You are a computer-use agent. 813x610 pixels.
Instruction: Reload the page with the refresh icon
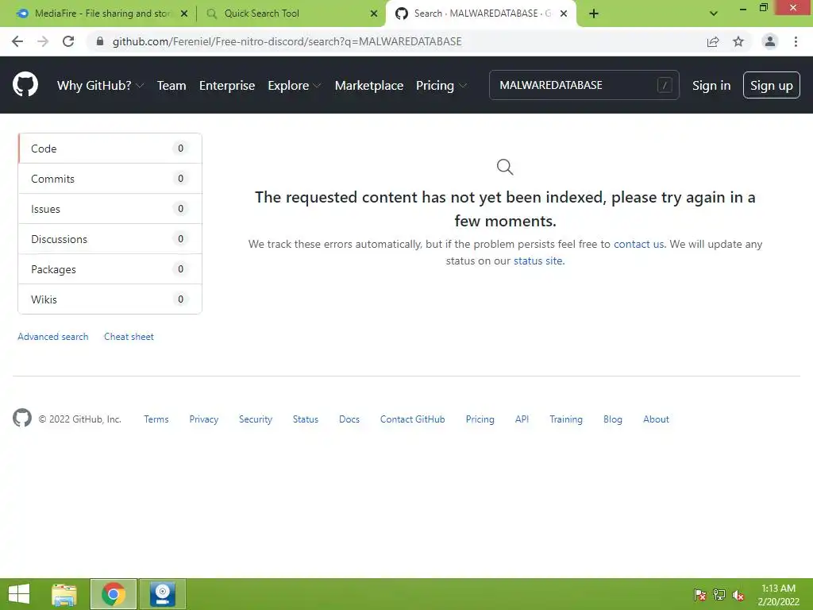[x=68, y=41]
